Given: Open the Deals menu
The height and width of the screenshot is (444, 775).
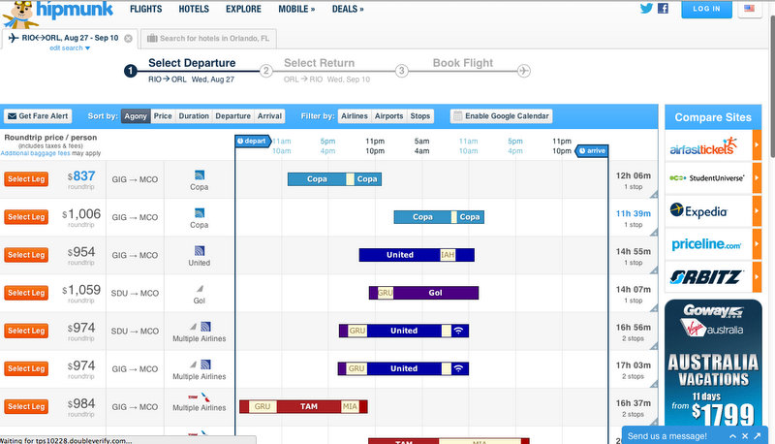Looking at the screenshot, I should 348,9.
